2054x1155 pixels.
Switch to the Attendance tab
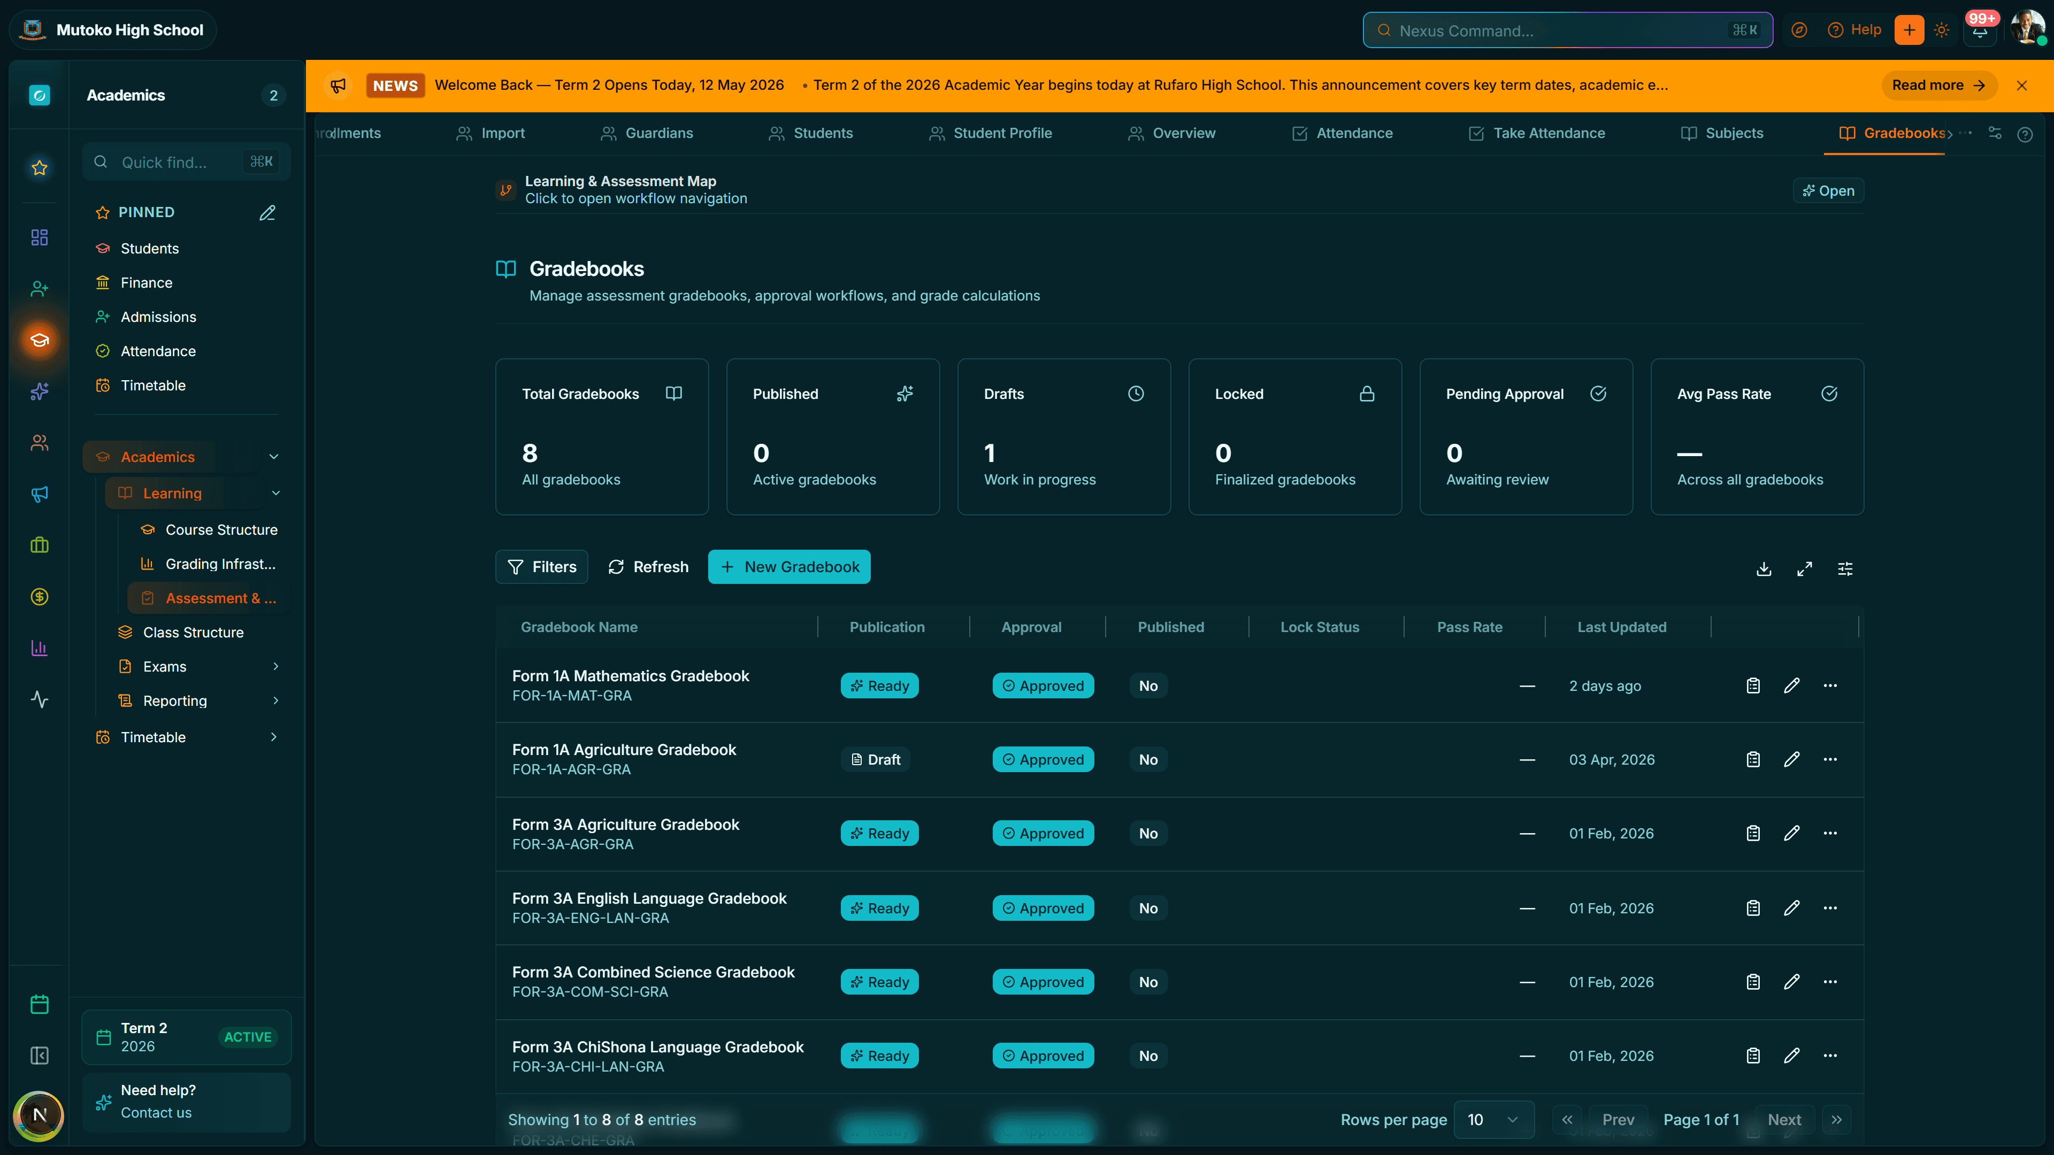(1342, 133)
